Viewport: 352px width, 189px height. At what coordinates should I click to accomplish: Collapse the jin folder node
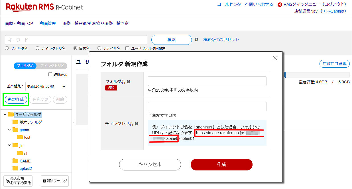click(9, 146)
